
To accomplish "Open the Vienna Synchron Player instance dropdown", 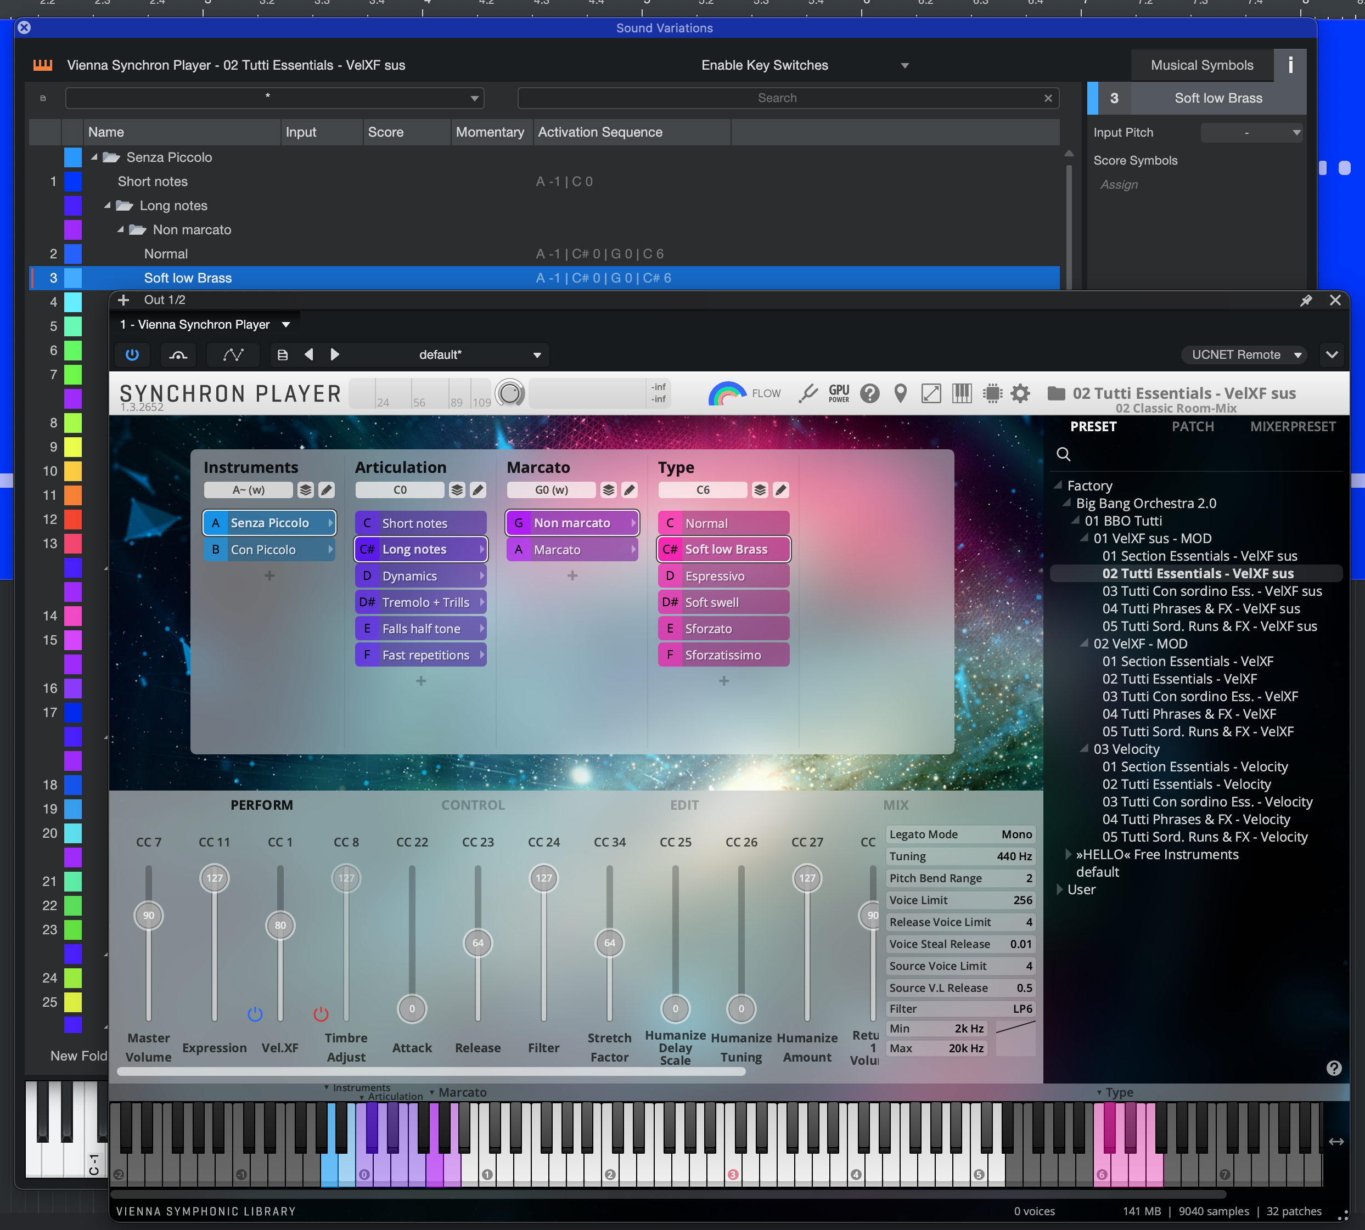I will [205, 324].
